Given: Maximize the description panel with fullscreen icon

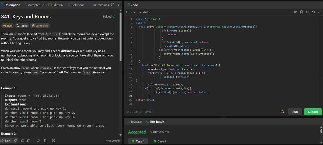Looking at the screenshot, I should pos(113,5).
